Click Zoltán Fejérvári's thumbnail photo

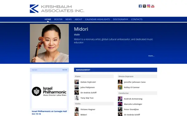pyautogui.click(x=77, y=82)
